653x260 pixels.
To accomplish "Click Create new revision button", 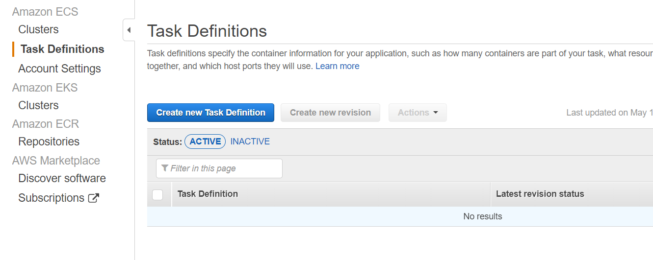I will click(x=330, y=113).
